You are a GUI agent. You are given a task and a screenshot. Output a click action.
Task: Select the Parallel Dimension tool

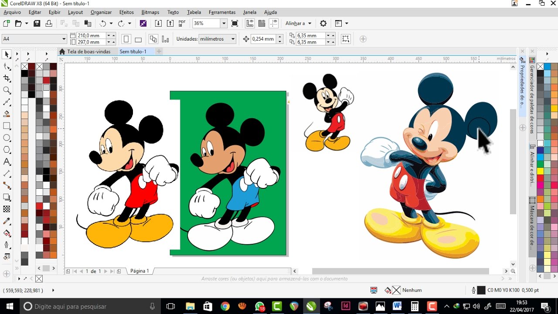pyautogui.click(x=7, y=174)
